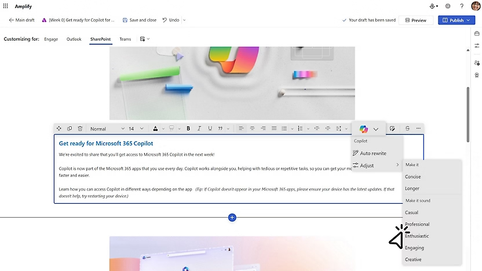The height and width of the screenshot is (271, 482).
Task: Open the settings gear icon
Action: click(448, 6)
